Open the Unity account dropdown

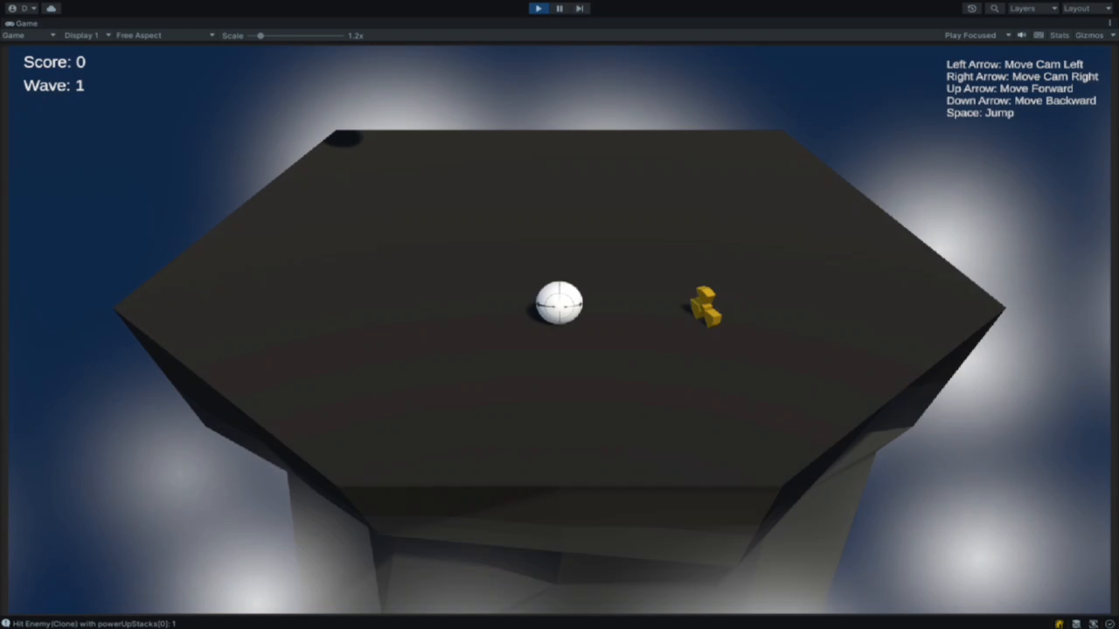pos(23,8)
